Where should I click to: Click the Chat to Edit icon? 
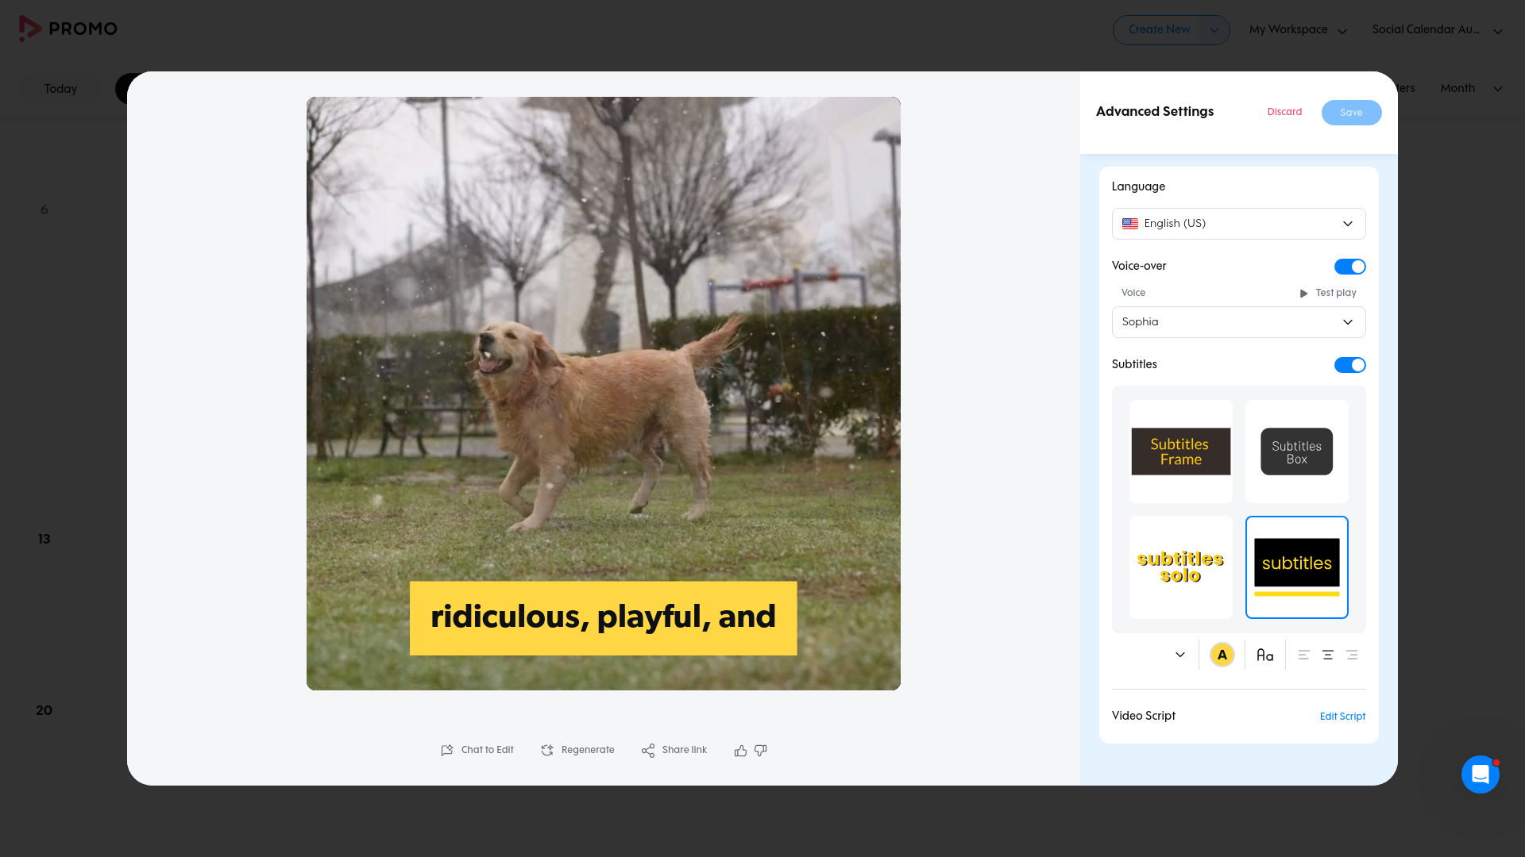pos(447,750)
